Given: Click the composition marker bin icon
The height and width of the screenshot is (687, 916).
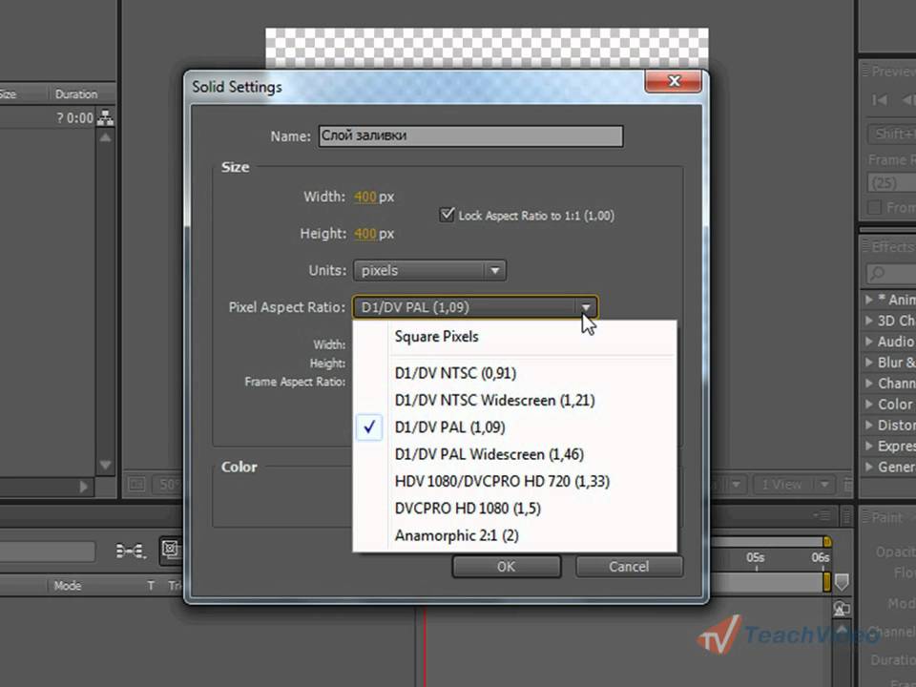Looking at the screenshot, I should [x=842, y=581].
